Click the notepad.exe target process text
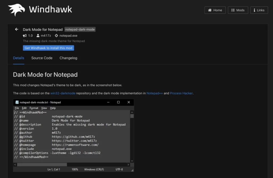 click(69, 35)
